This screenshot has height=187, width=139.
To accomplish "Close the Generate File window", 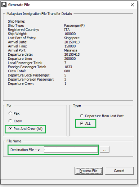I will [x=132, y=5].
